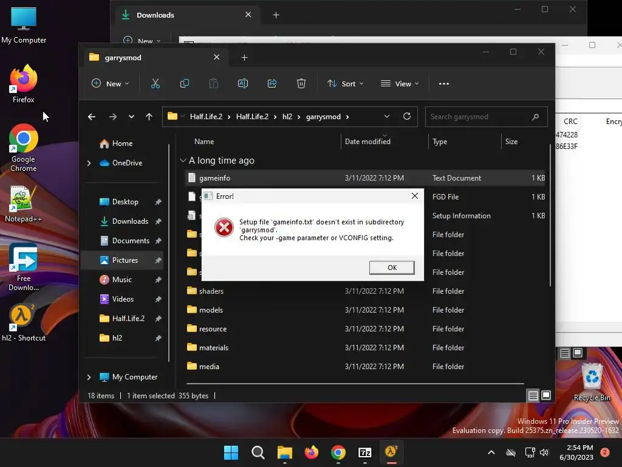Open the Sort dropdown
Image resolution: width=622 pixels, height=467 pixels.
coord(345,84)
